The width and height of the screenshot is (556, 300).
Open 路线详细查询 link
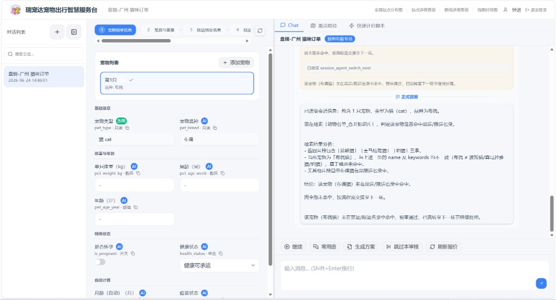(456, 10)
